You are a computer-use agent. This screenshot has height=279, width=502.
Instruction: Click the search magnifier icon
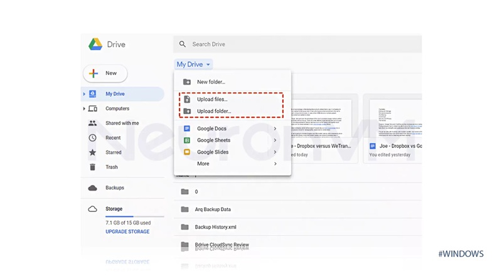point(183,44)
